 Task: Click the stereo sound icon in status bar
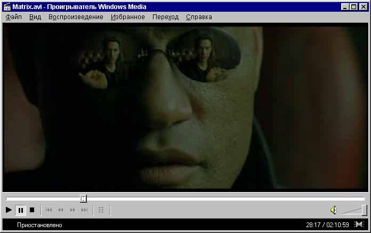[x=359, y=224]
